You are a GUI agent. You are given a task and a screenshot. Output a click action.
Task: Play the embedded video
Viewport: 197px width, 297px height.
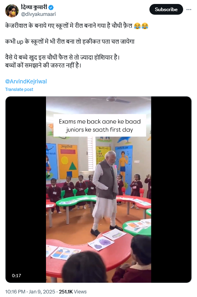(98, 189)
